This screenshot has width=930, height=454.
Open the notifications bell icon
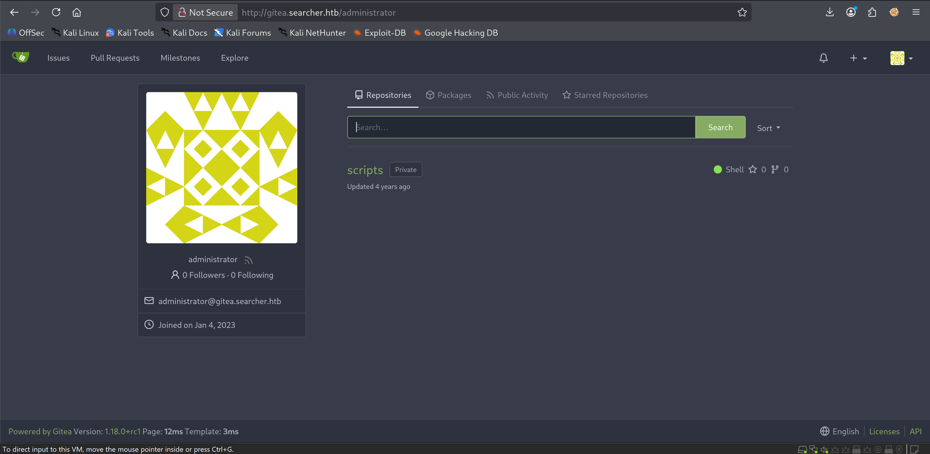click(824, 58)
